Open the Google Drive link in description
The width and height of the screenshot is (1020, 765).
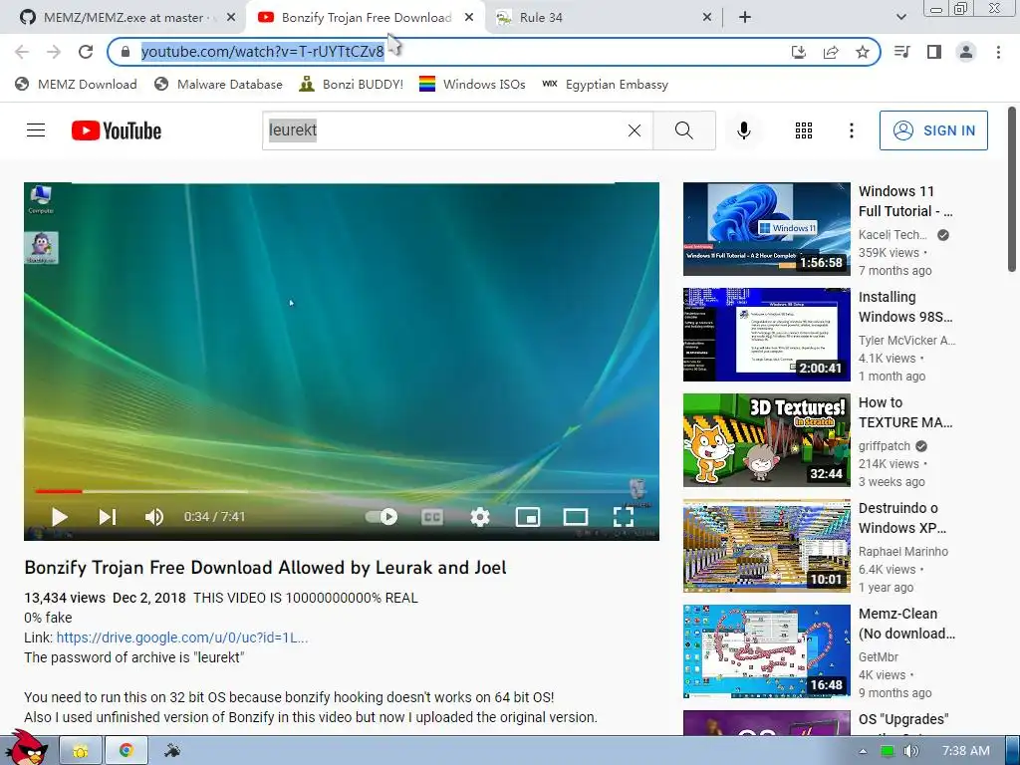point(182,637)
